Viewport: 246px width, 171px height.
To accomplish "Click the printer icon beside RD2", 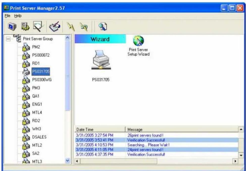I will click(26, 121).
